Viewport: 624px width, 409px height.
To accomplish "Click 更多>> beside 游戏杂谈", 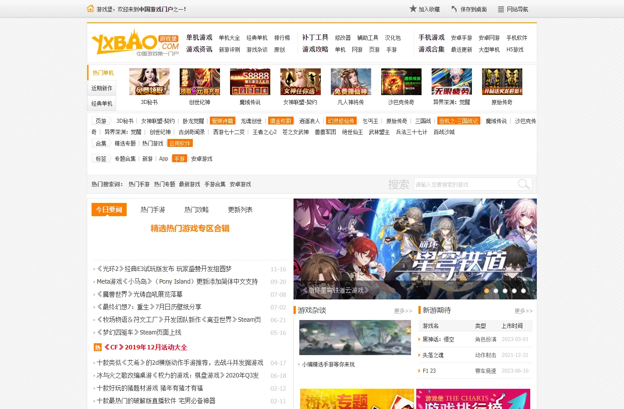I will point(403,311).
